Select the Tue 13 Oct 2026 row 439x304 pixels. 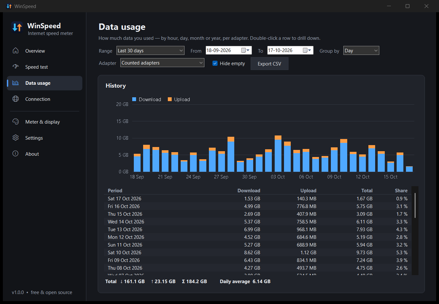point(258,229)
